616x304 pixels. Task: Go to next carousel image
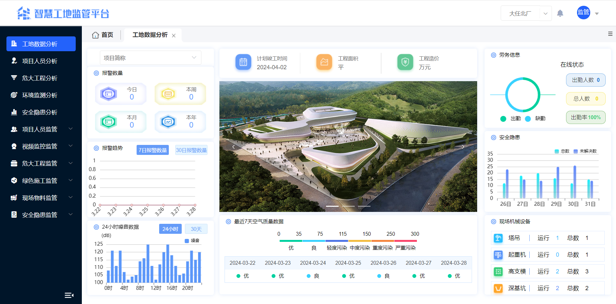coord(463,147)
